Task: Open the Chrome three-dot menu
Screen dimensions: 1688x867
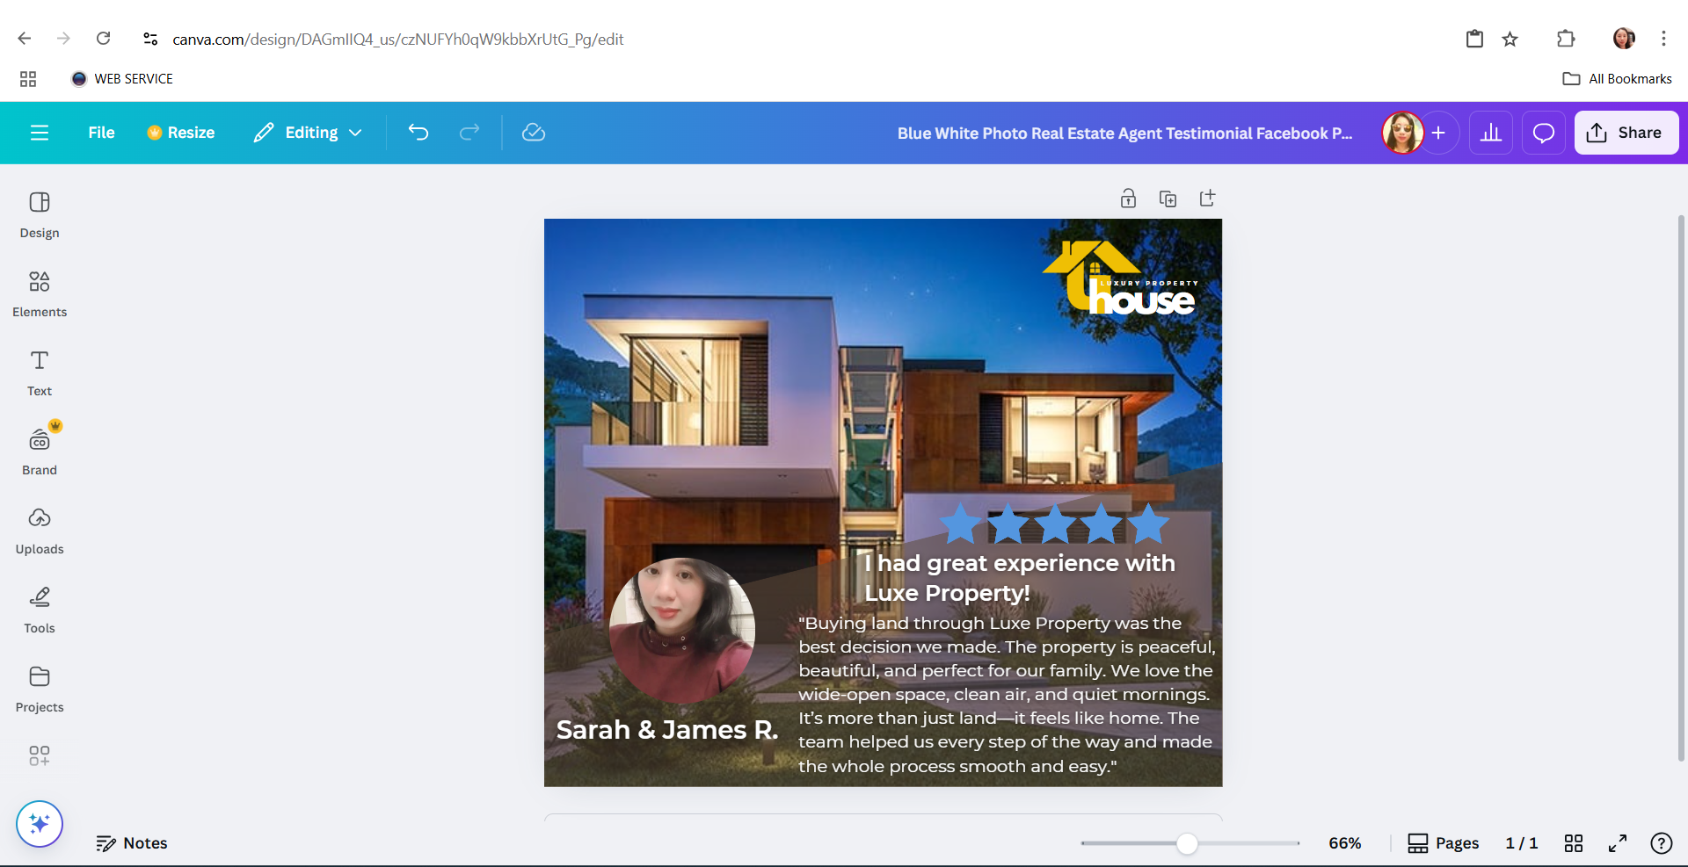Action: pos(1663,39)
